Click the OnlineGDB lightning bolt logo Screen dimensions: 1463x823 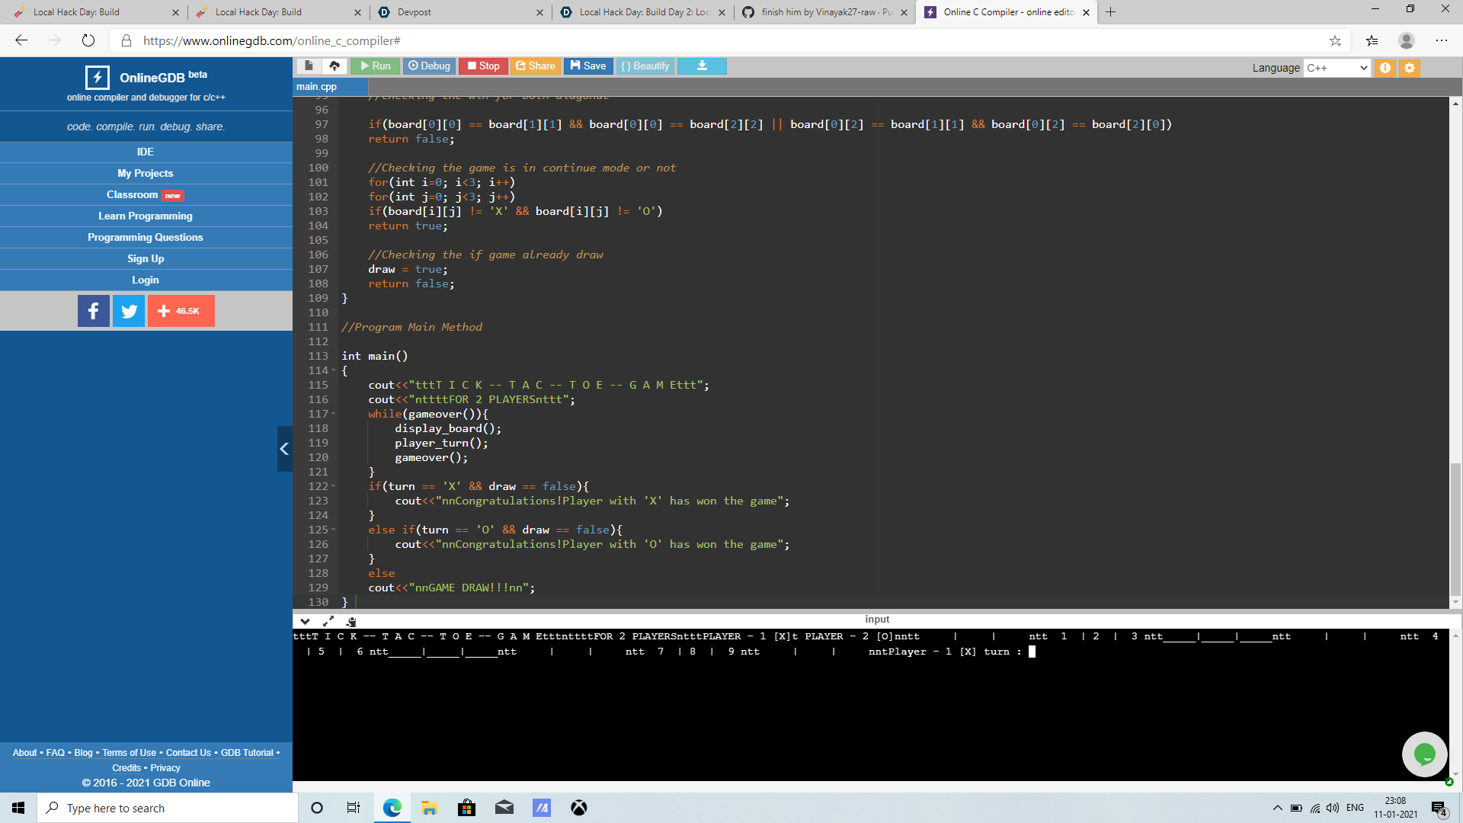coord(98,76)
